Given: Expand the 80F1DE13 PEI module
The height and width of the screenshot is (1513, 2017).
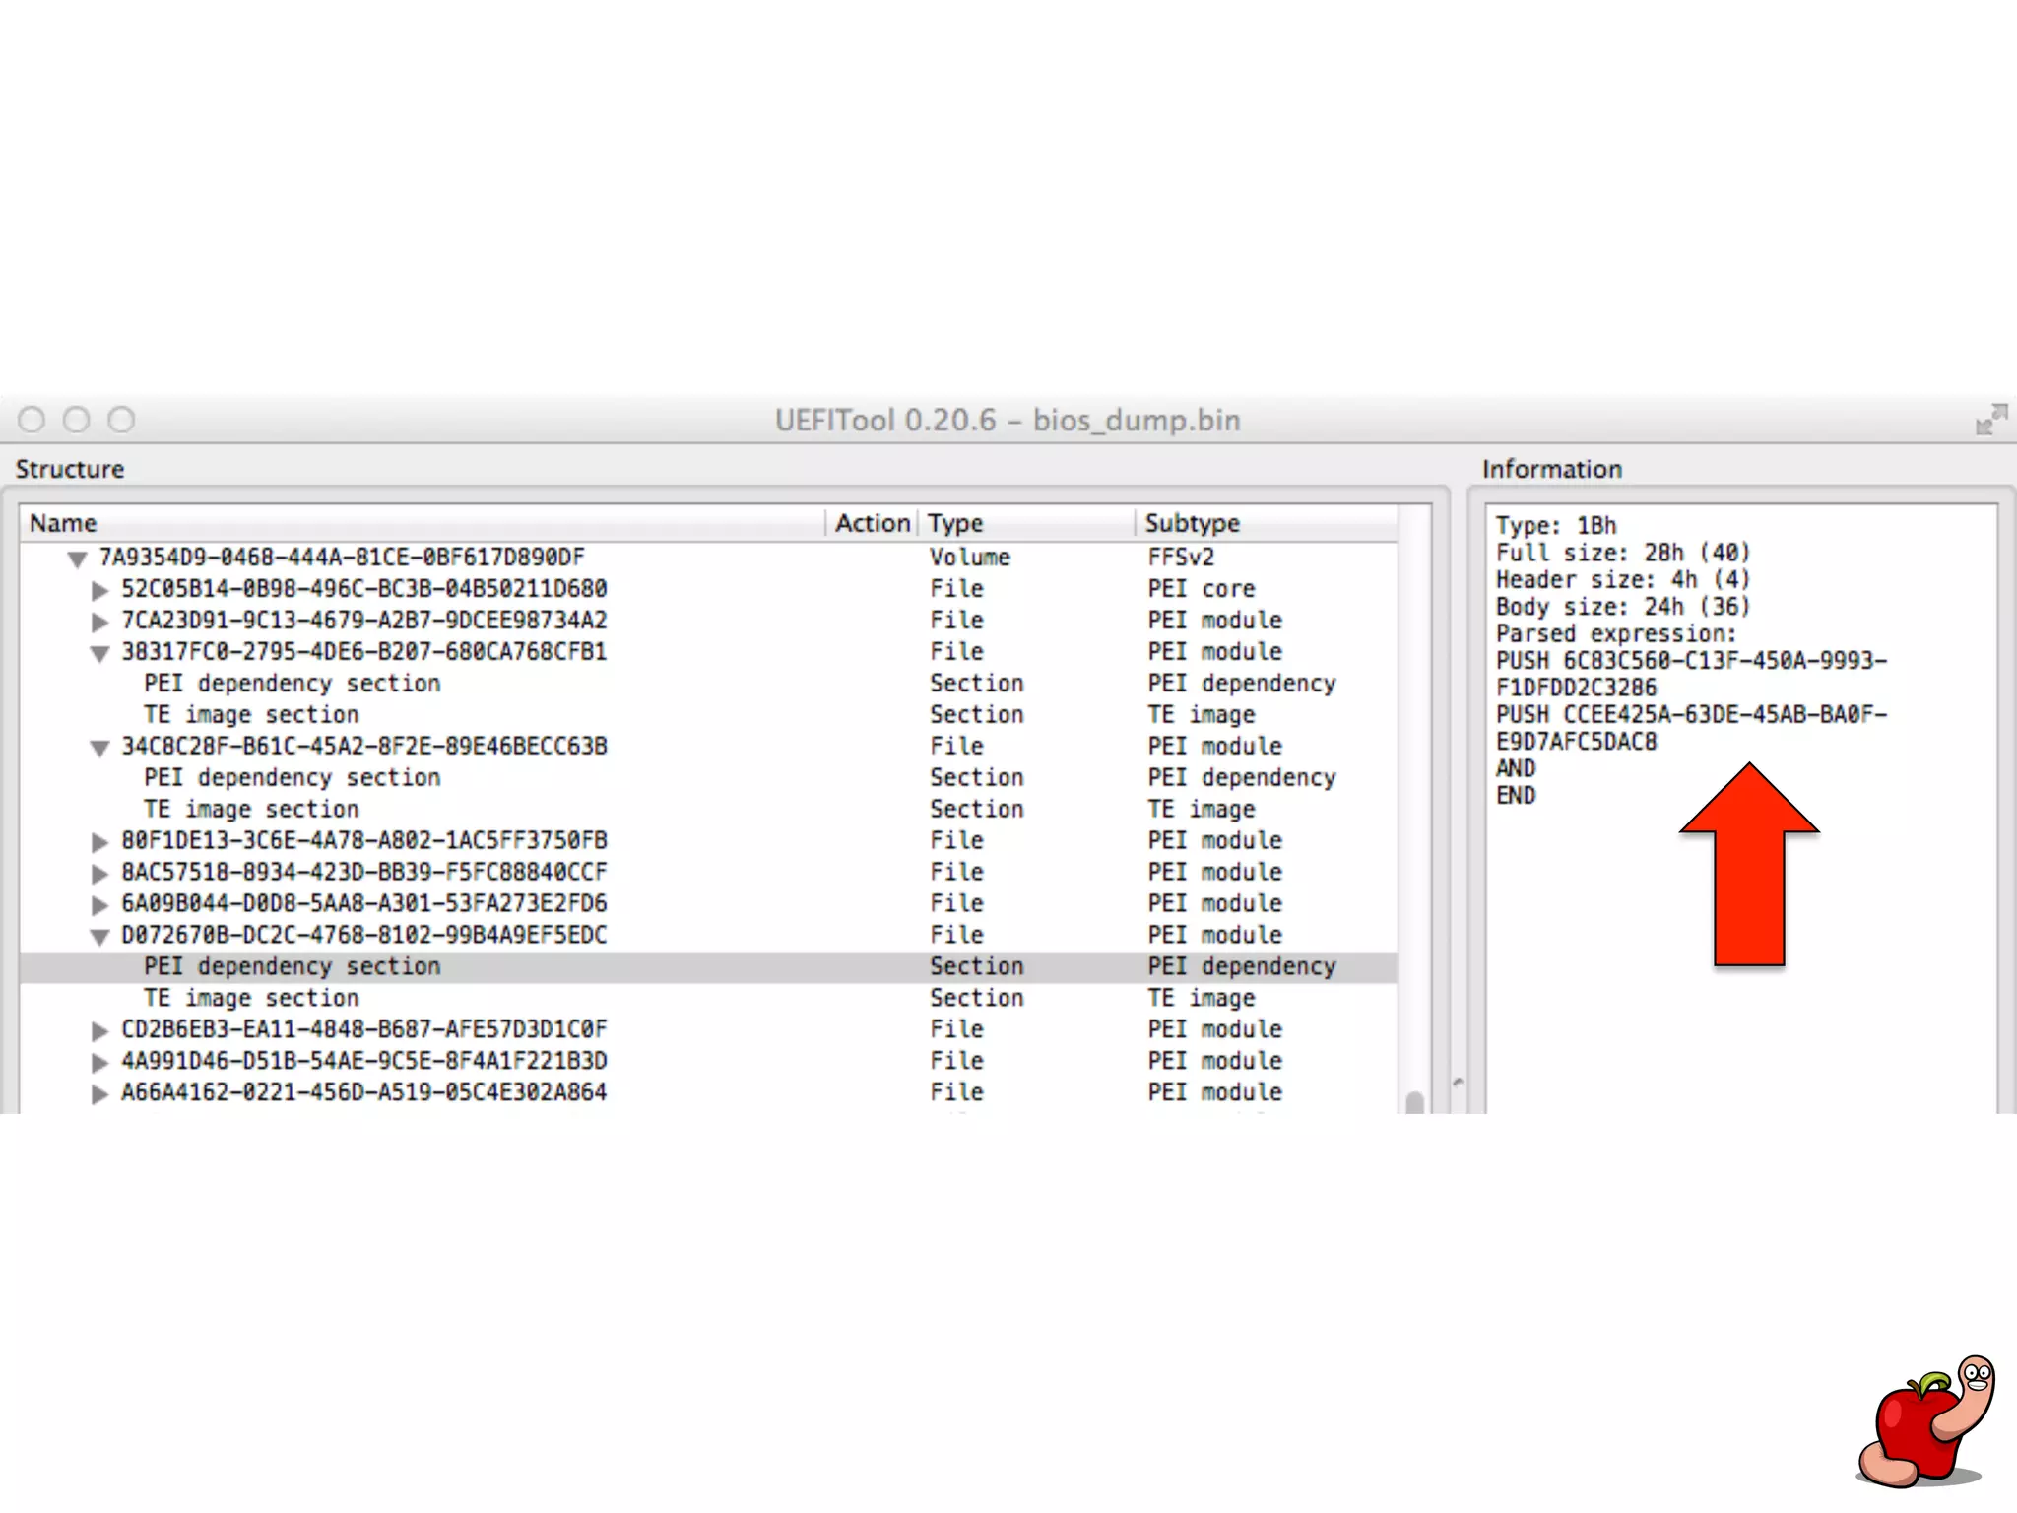Looking at the screenshot, I should 99,842.
